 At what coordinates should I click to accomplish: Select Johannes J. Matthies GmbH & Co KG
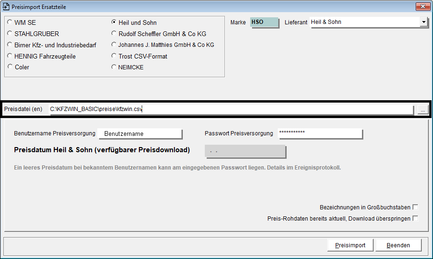114,44
